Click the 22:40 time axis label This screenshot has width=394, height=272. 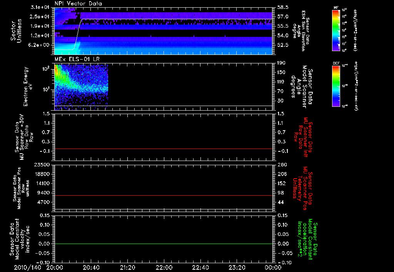(x=200, y=267)
